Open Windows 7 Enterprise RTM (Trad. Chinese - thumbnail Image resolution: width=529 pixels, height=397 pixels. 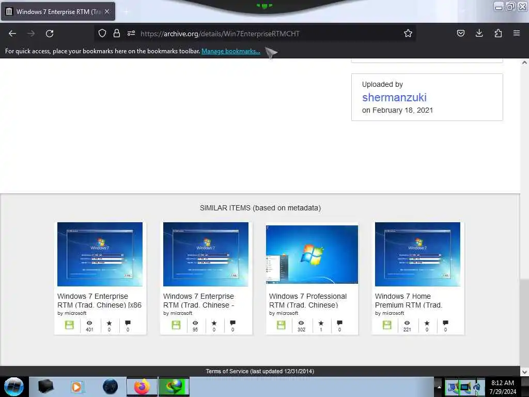tap(206, 254)
